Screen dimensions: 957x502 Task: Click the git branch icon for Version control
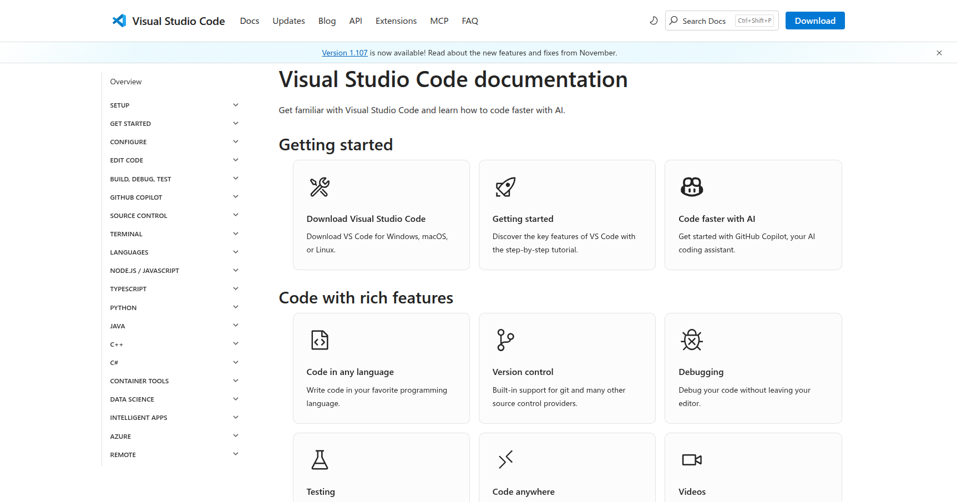click(505, 340)
